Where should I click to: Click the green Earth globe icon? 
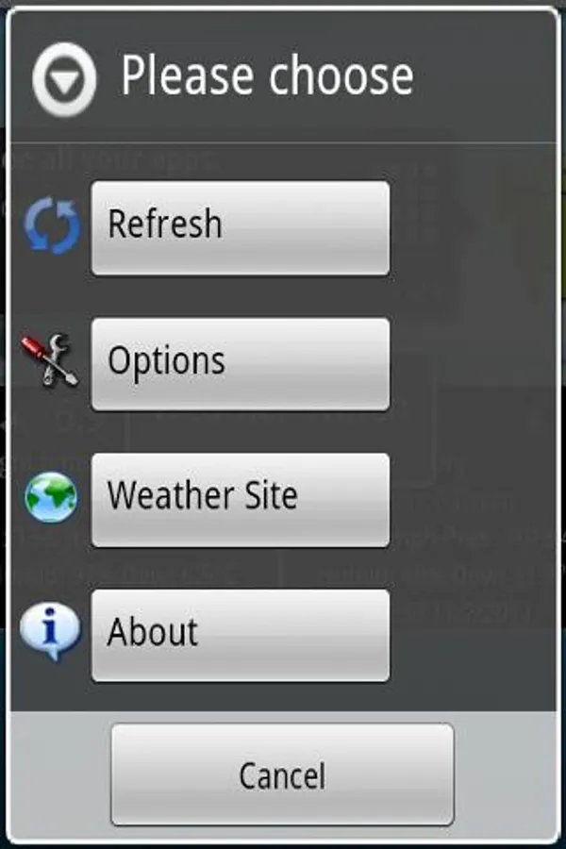pyautogui.click(x=51, y=497)
